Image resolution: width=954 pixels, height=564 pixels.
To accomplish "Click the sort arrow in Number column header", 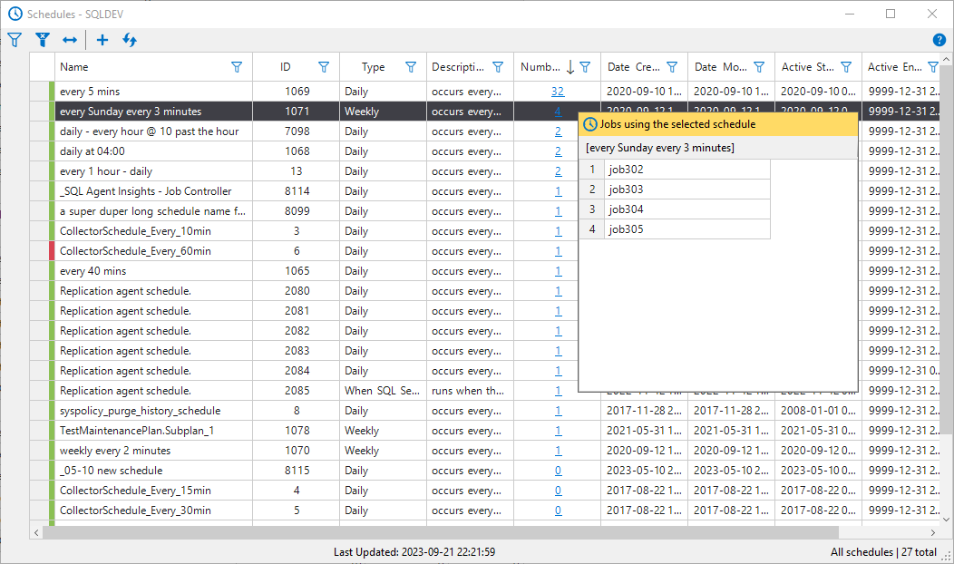I will (x=569, y=67).
